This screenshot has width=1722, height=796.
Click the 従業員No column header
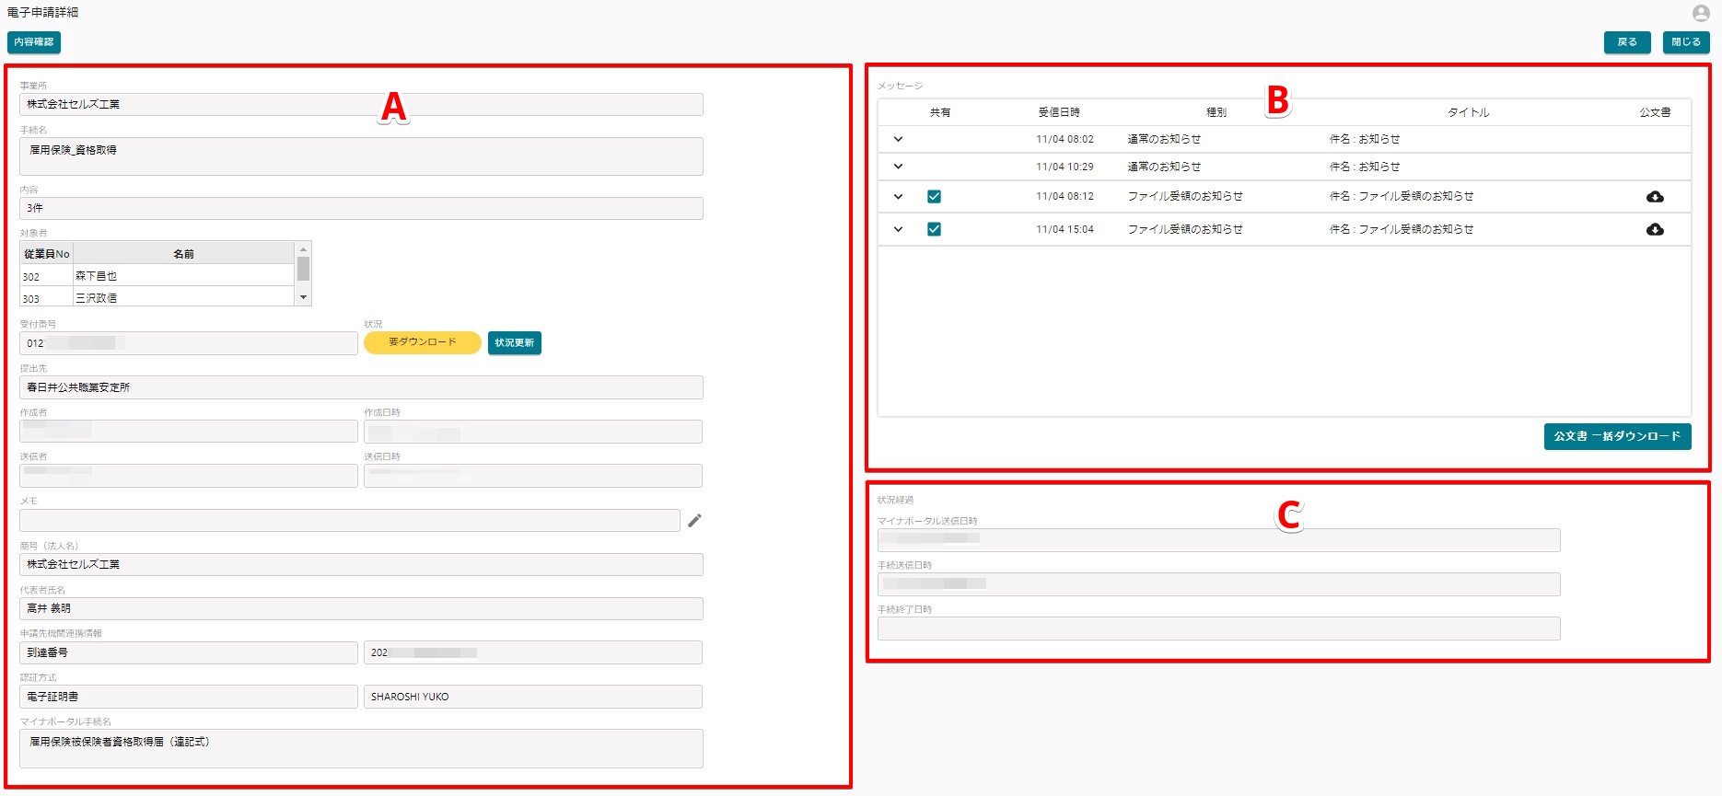tap(47, 254)
